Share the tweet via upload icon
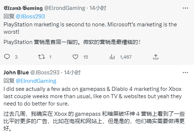The width and height of the screenshot is (194, 137). tap(156, 57)
